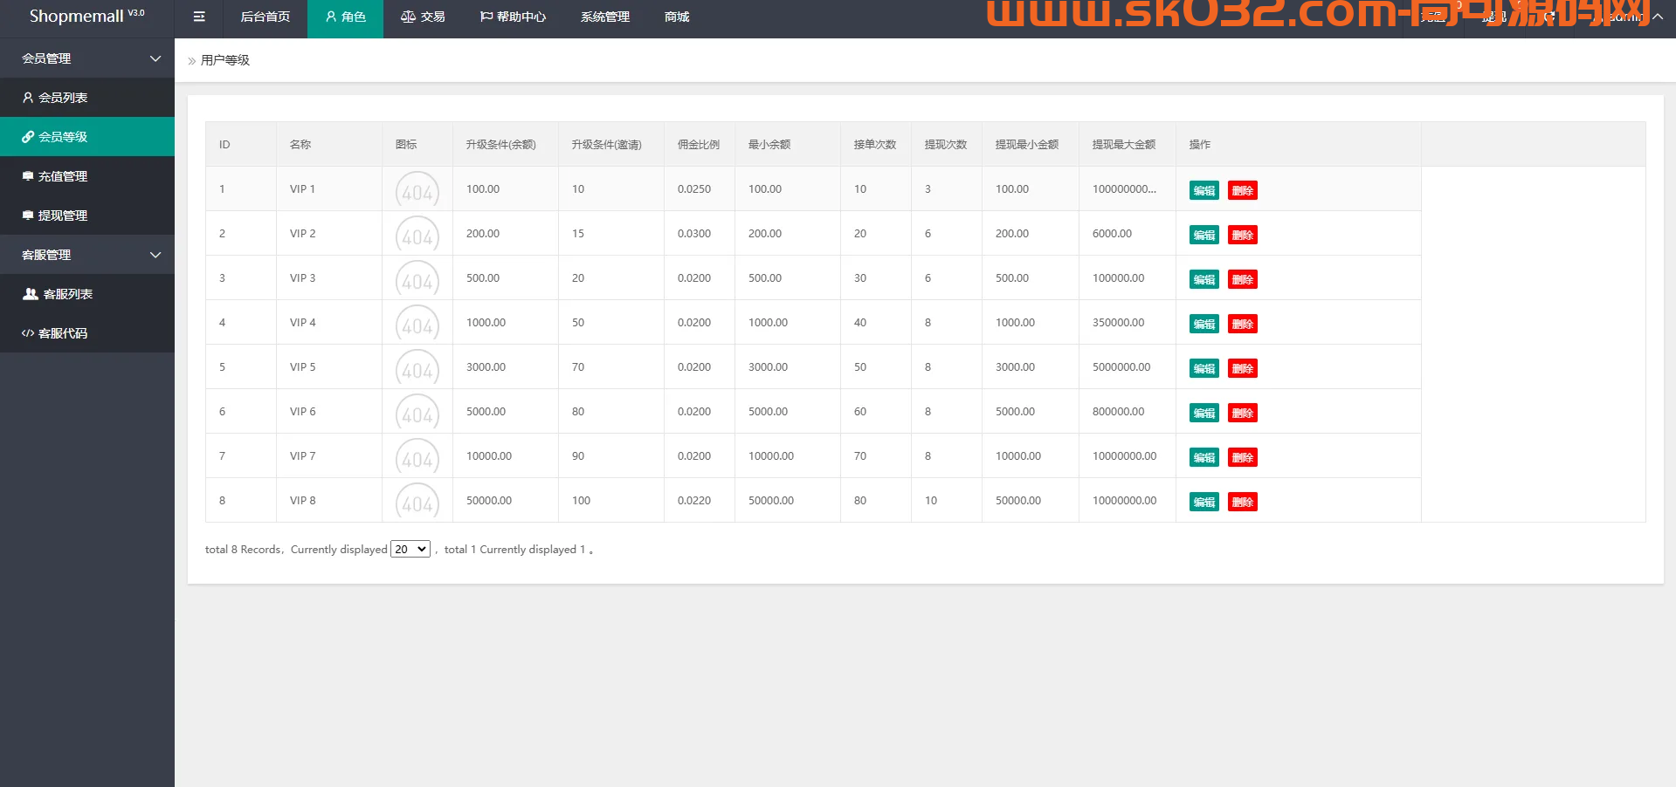Viewport: 1676px width, 787px height.
Task: Edit the VIP 4 level (编辑)
Action: (1204, 324)
